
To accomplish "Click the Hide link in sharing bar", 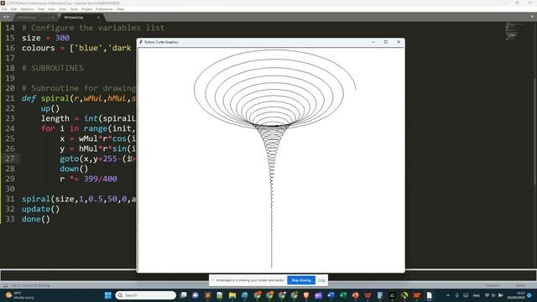I will 321,280.
